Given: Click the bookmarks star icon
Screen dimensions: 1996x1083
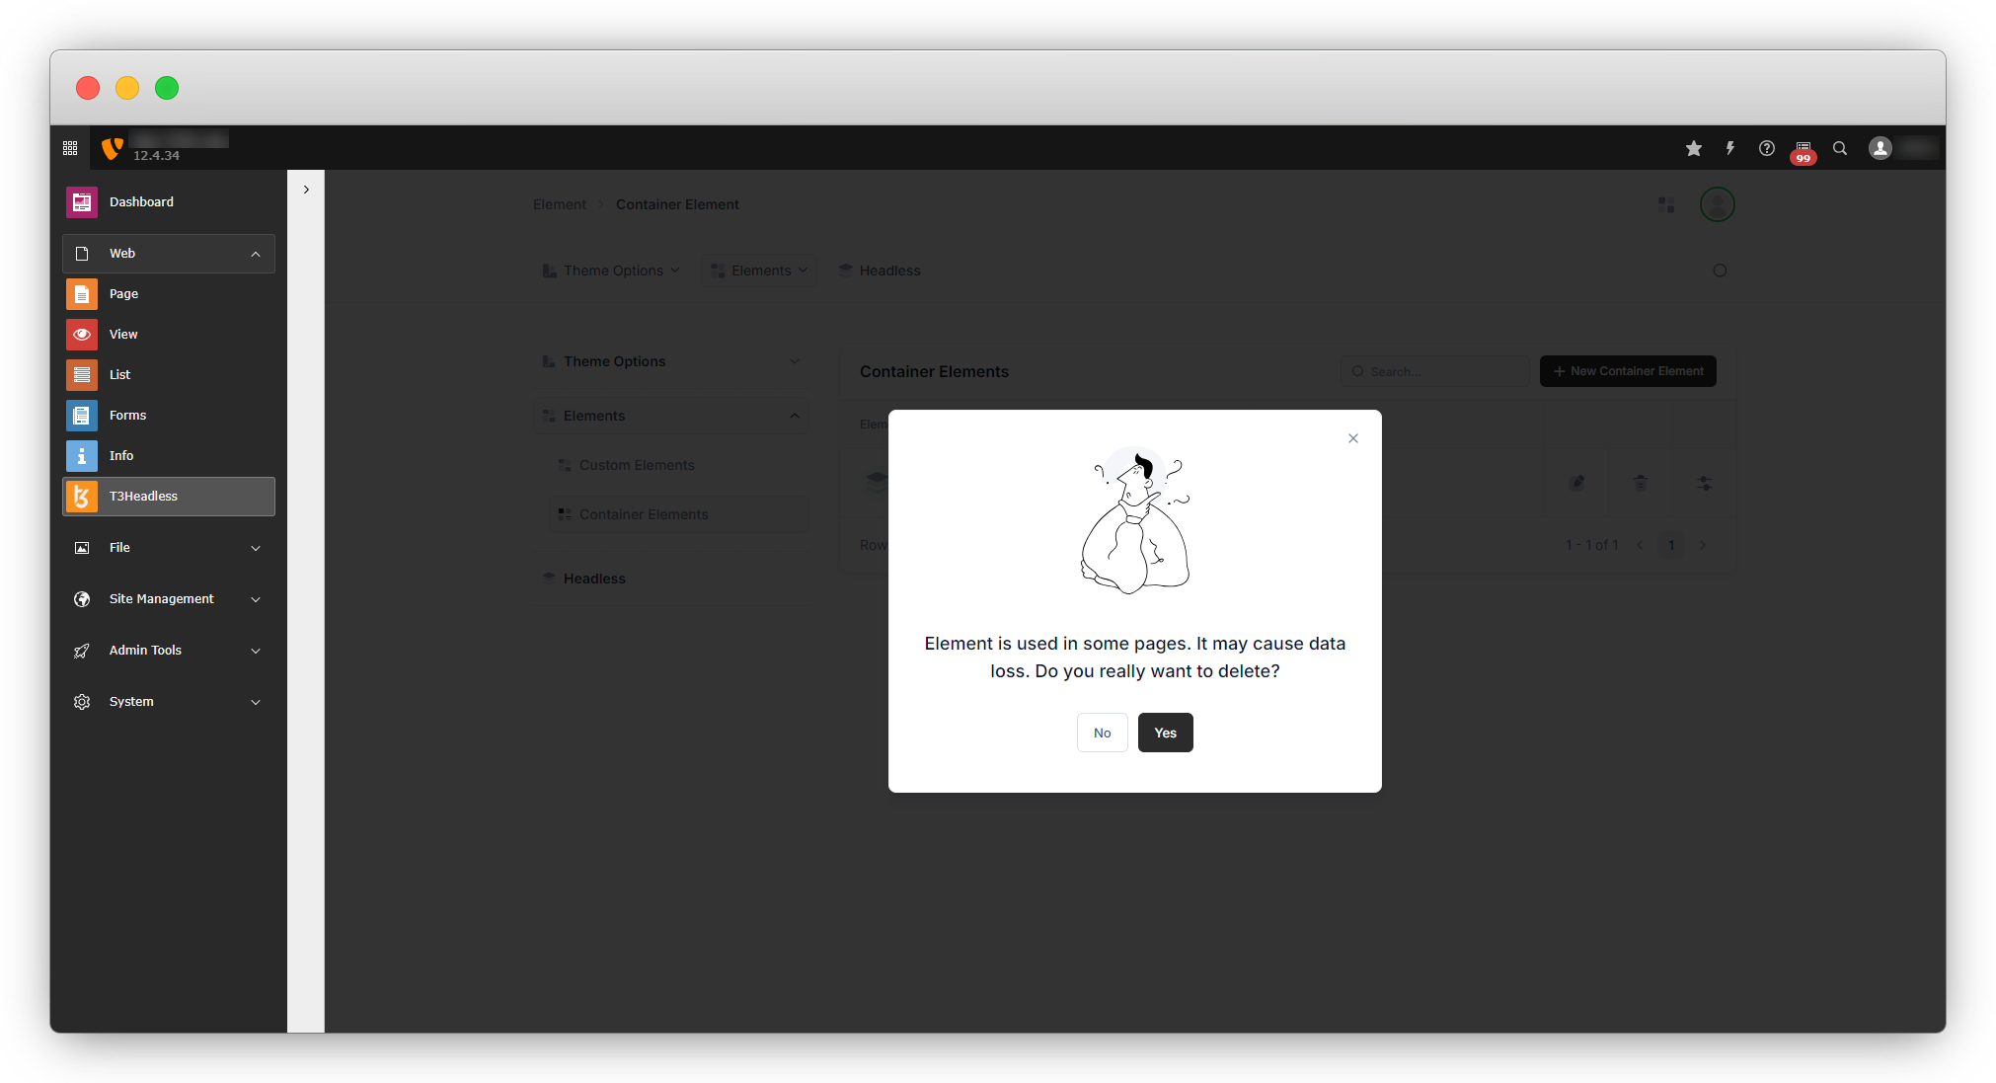Looking at the screenshot, I should 1694,148.
